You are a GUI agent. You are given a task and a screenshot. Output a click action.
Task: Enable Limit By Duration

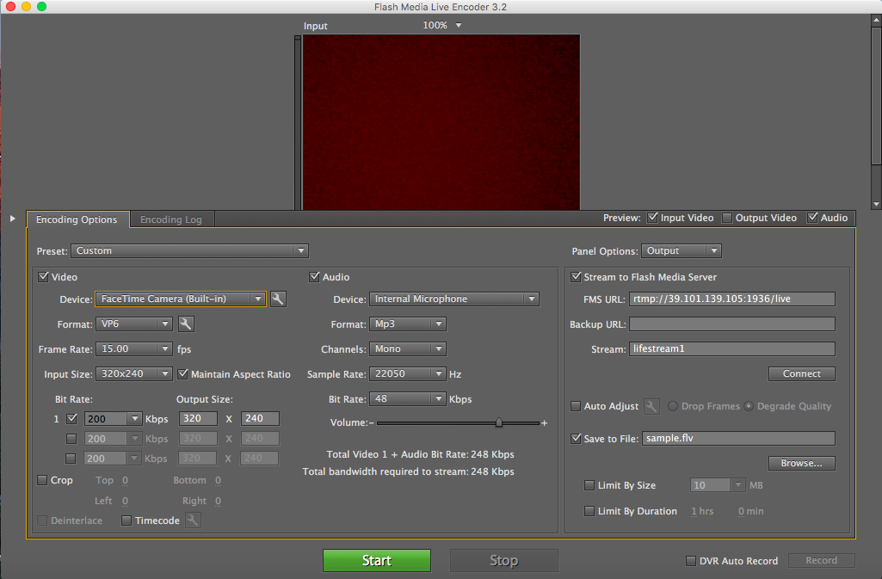tap(589, 511)
